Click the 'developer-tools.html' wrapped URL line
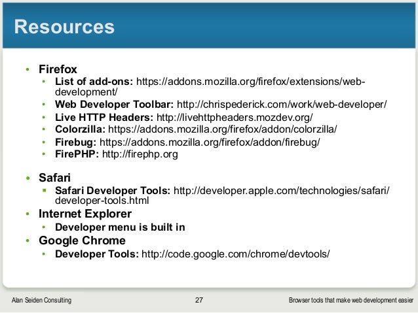This screenshot has width=418, height=313. (102, 201)
